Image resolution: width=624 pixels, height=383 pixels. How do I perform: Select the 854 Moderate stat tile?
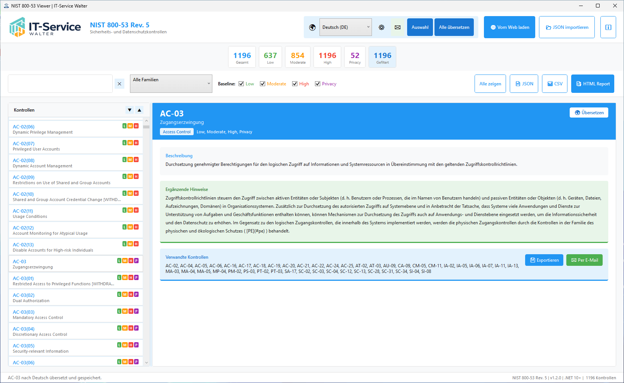(297, 57)
